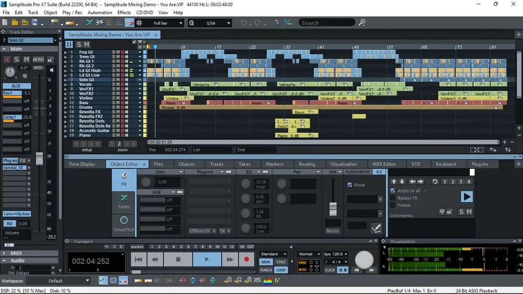523x294 pixels.
Task: Toggle the Show automation checkbox
Action: (x=349, y=185)
